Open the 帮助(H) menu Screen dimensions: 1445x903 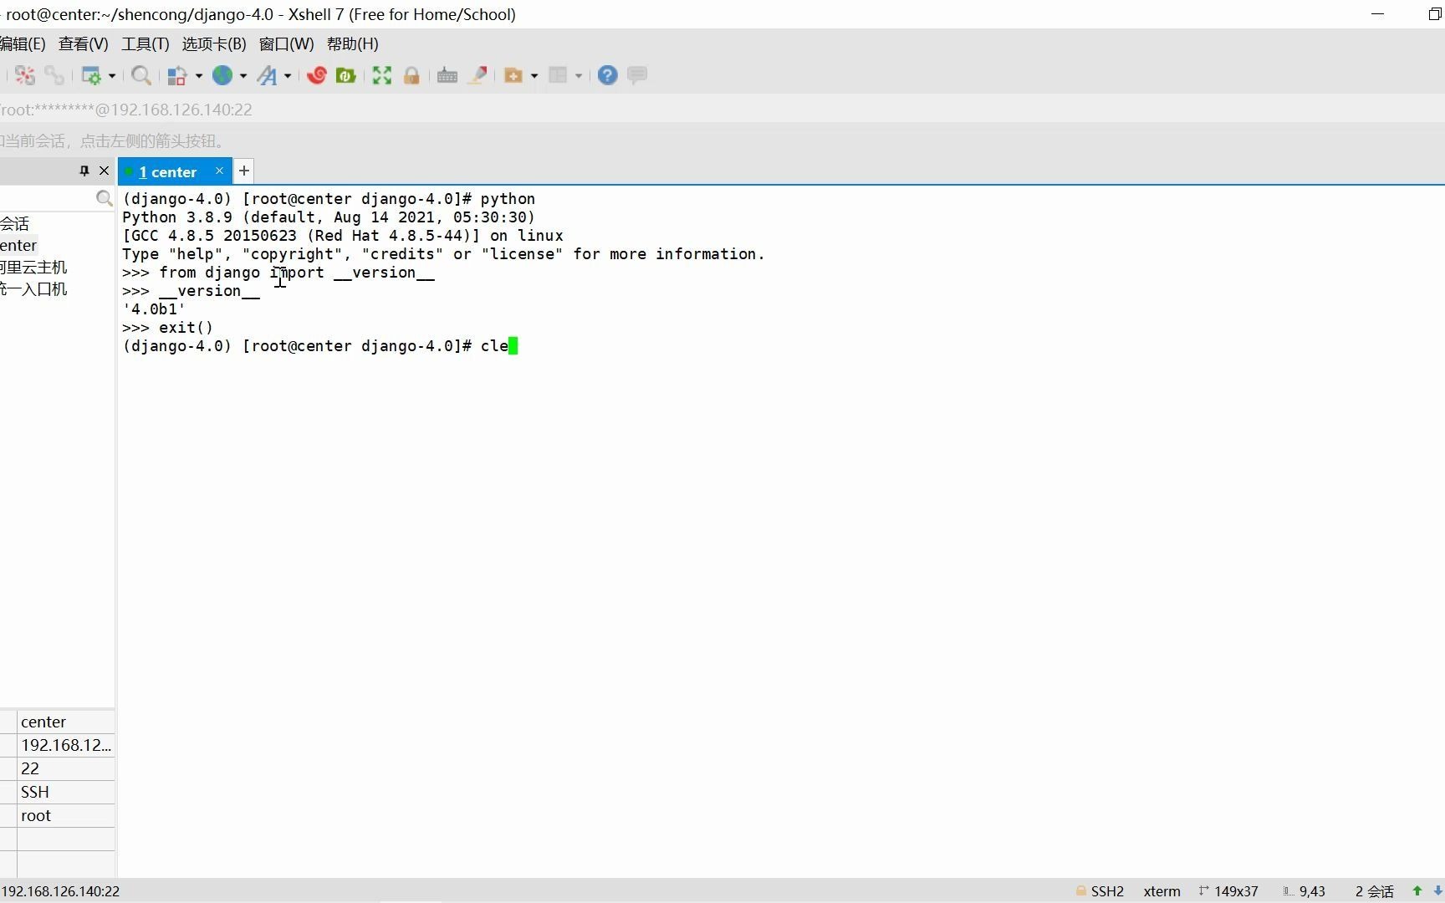click(x=353, y=43)
